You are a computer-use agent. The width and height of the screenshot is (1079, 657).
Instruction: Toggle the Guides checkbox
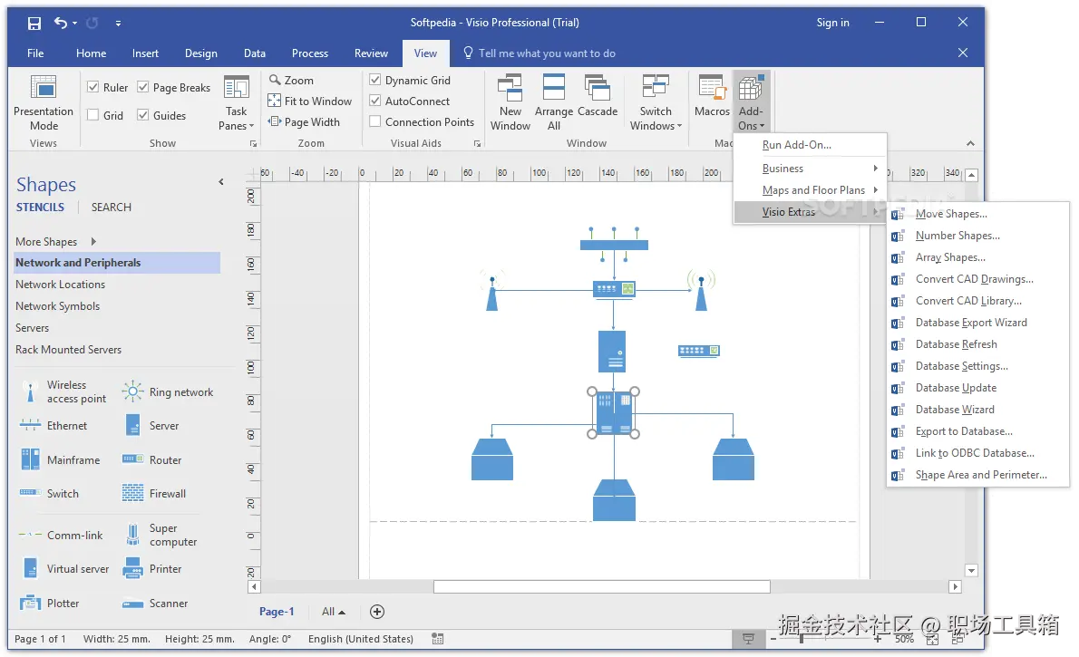point(143,116)
